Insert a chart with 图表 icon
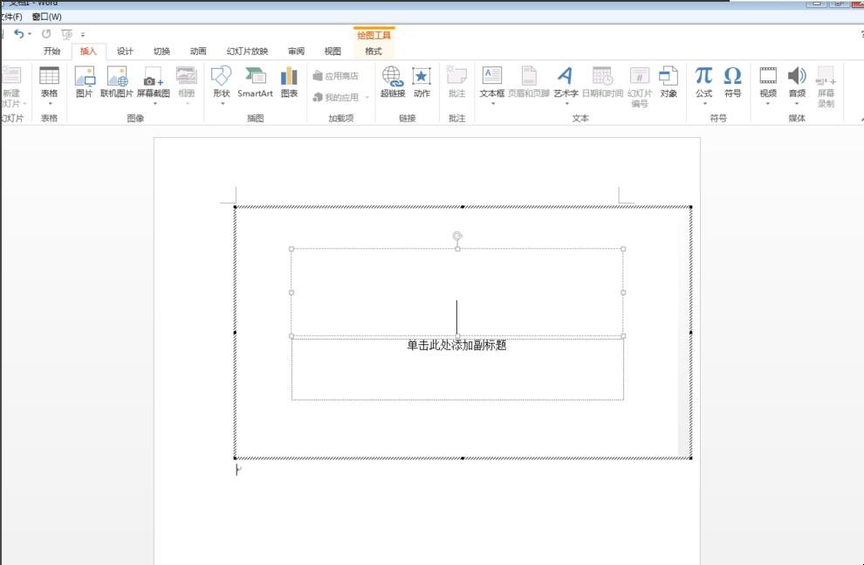 coord(289,80)
